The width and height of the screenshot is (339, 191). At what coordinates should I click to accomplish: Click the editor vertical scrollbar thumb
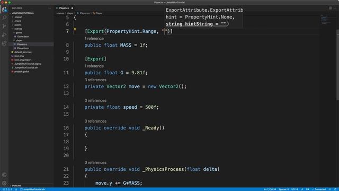[337, 65]
